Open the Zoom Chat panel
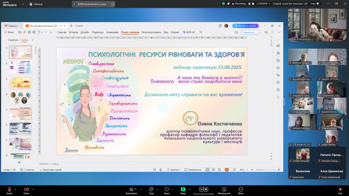Image resolution: width=349 pixels, height=196 pixels. click(151, 189)
